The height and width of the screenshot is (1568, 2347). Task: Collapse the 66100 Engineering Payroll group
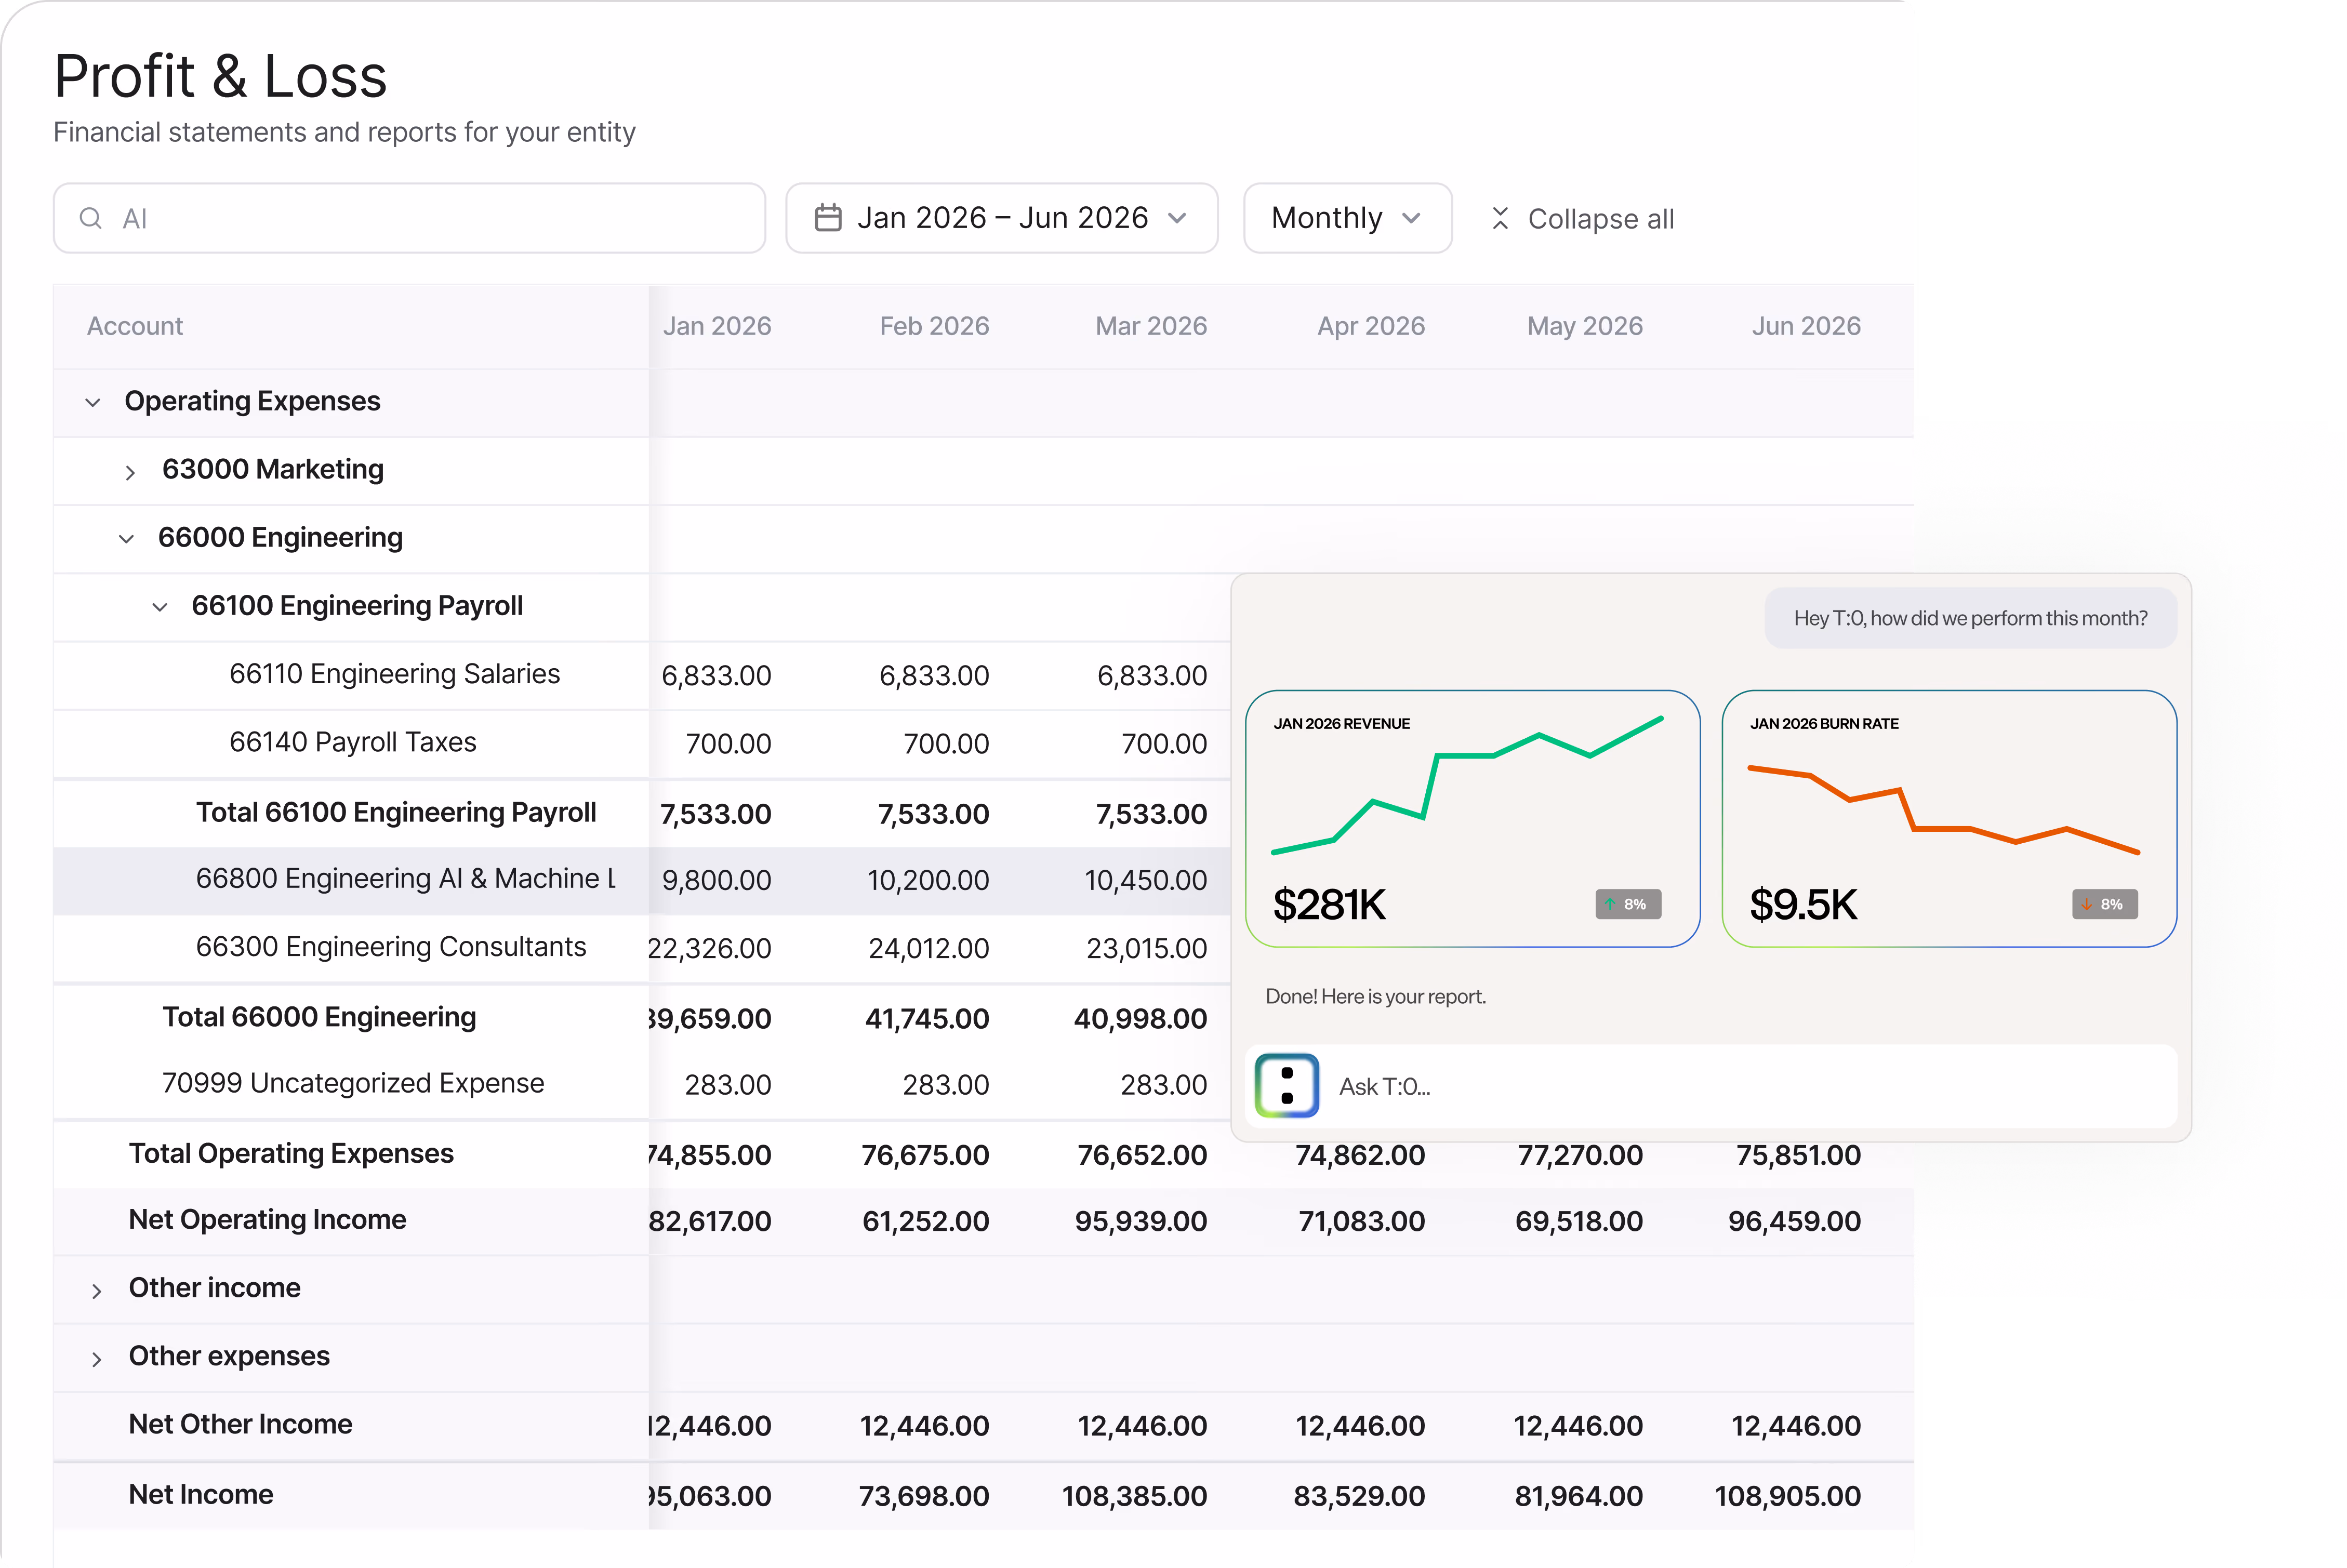[x=160, y=607]
